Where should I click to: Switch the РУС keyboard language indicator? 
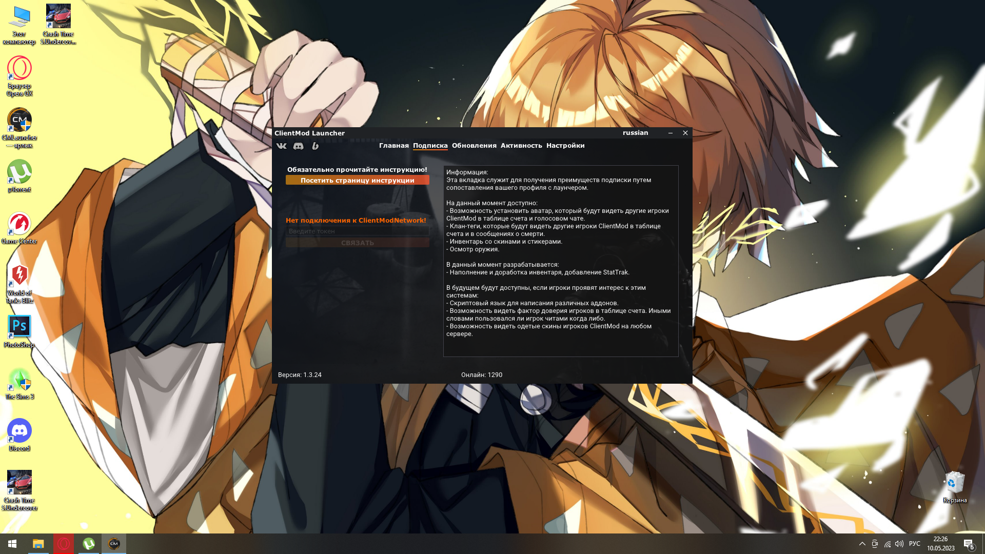pos(914,544)
